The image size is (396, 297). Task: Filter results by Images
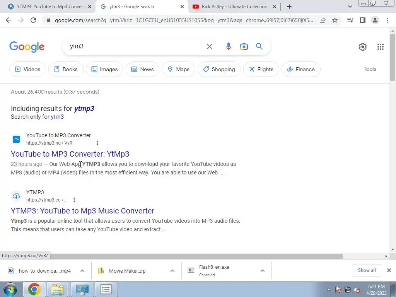tap(104, 69)
